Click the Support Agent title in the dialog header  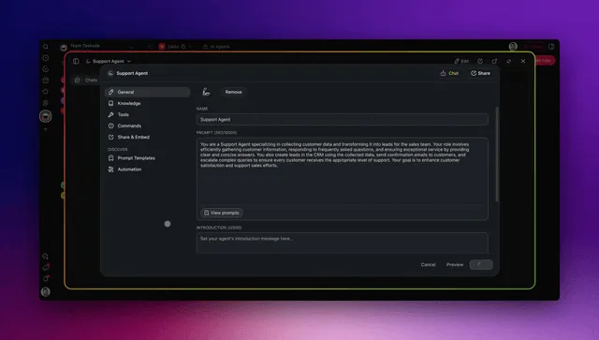click(x=132, y=73)
